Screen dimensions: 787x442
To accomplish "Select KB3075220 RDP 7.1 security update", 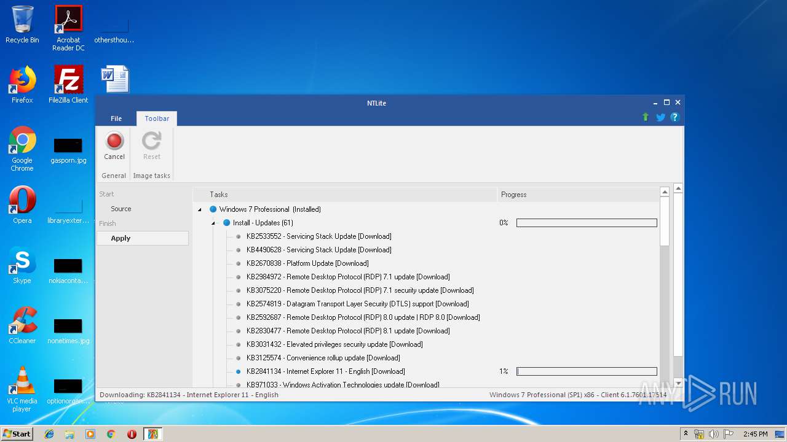I will coord(360,290).
